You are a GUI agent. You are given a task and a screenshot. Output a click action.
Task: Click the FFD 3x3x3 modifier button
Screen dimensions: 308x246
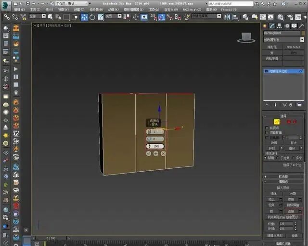(x=293, y=47)
